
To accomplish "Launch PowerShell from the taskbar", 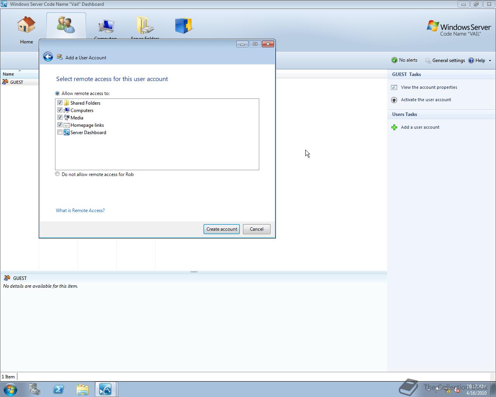I will click(59, 389).
